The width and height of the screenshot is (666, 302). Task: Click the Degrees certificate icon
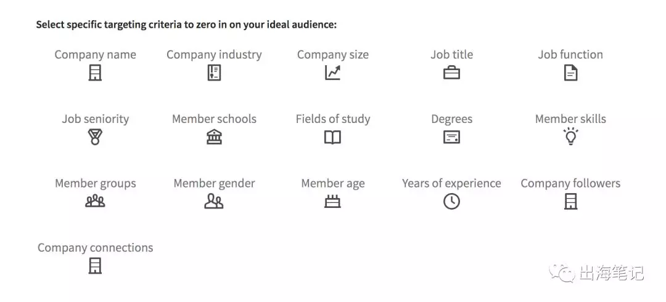pos(451,137)
